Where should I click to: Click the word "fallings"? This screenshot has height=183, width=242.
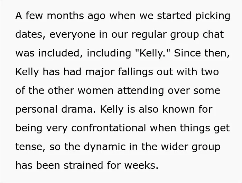tap(136, 72)
